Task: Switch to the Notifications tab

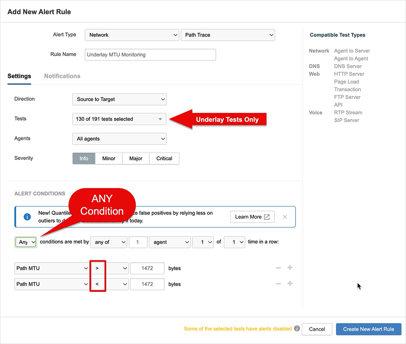Action: pos(62,76)
